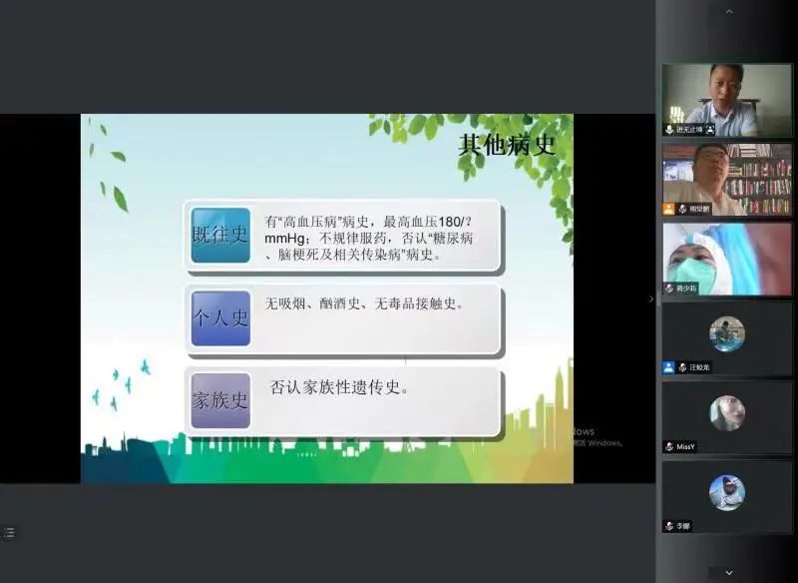Click the orange host icon on second video
Screen dimensions: 798x583
pos(669,209)
